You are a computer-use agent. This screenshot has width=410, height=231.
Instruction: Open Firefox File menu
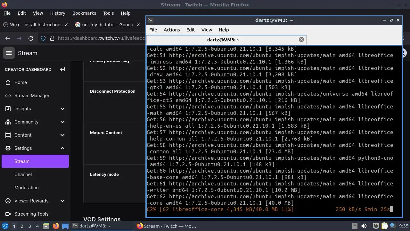[x=7, y=13]
